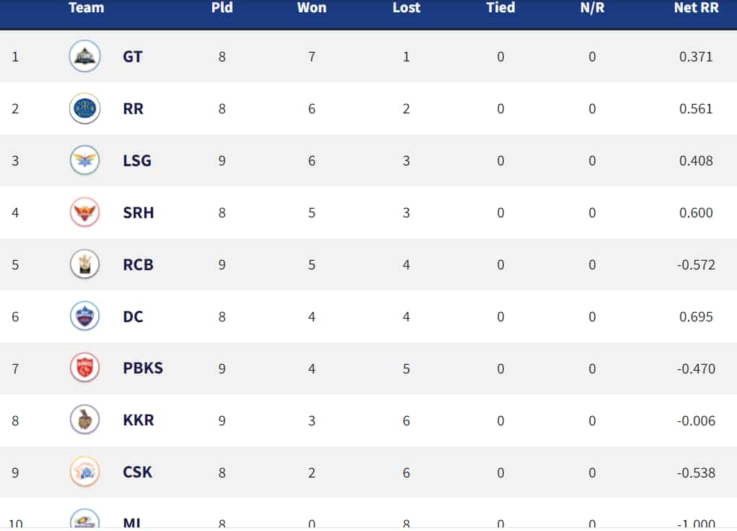Click the CSK team logo
737x531 pixels.
click(x=84, y=472)
